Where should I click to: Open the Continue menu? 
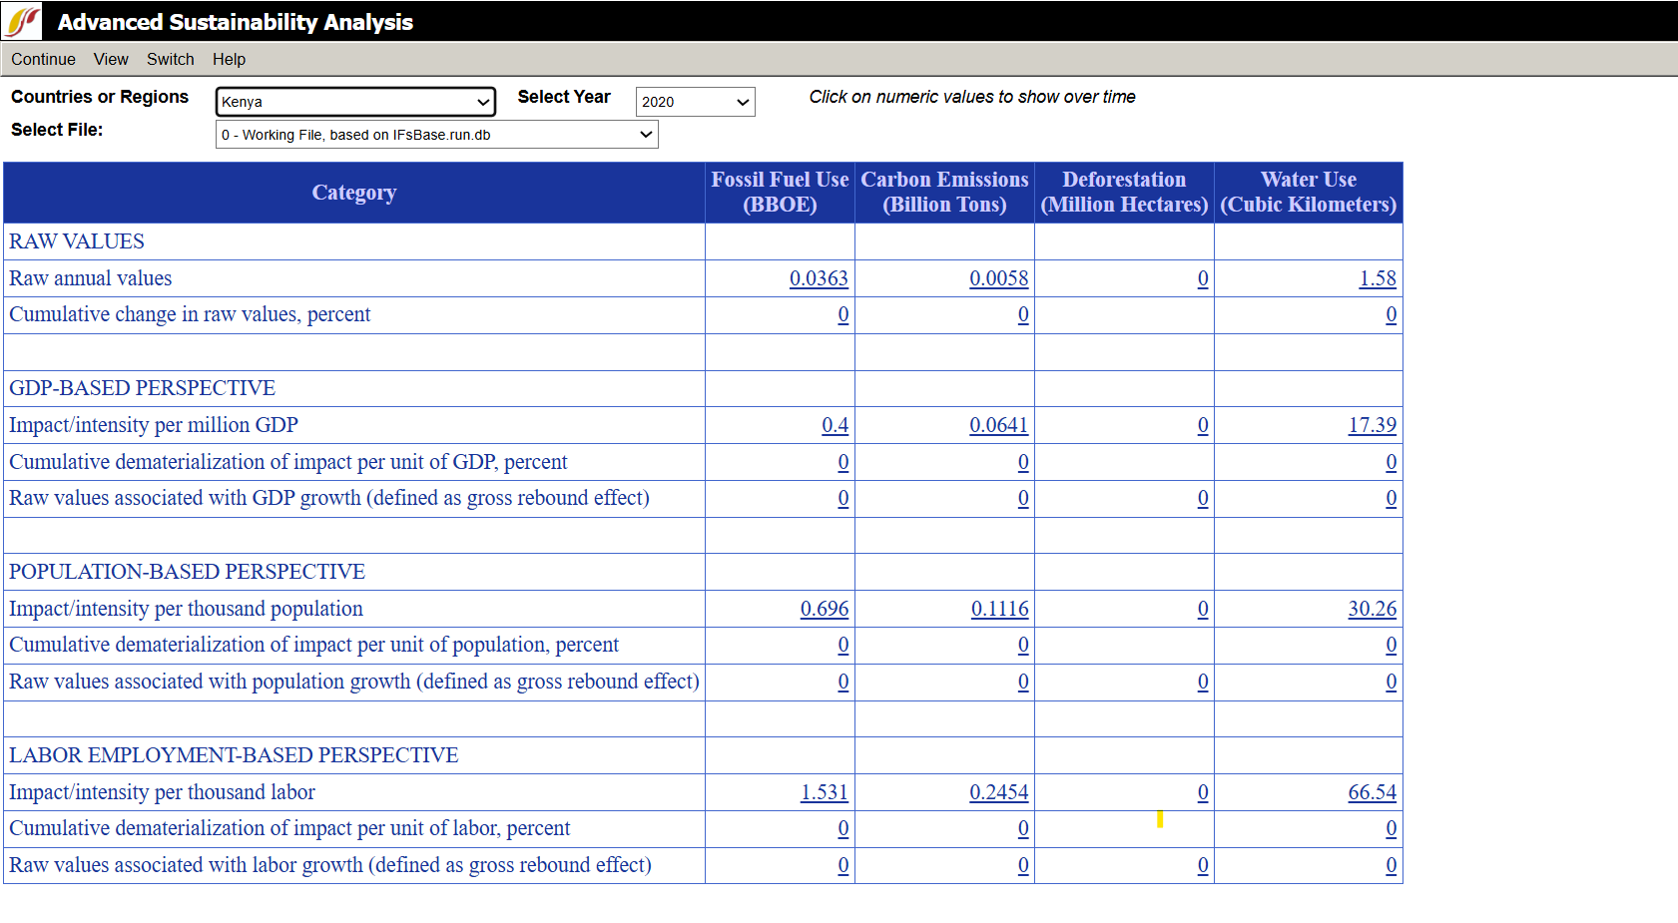coord(43,59)
